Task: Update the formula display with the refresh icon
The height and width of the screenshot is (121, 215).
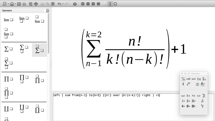Action: (105, 4)
